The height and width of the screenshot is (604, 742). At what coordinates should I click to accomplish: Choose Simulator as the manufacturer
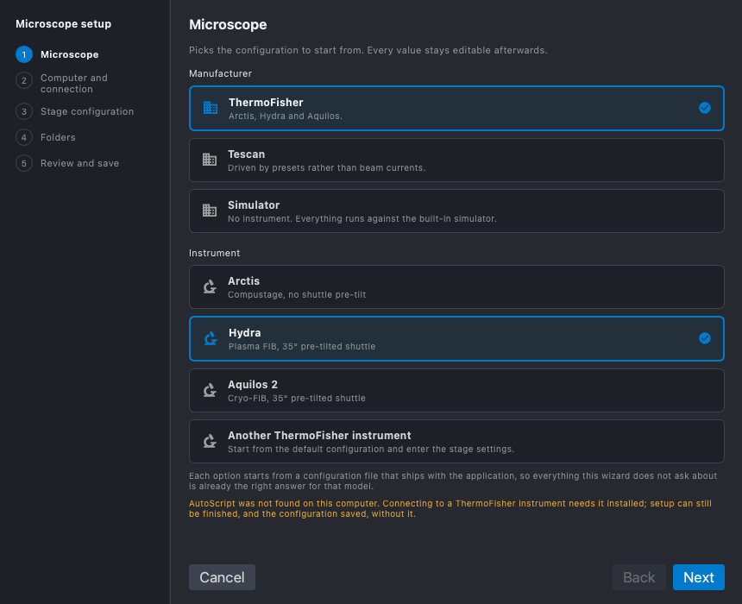pyautogui.click(x=456, y=211)
